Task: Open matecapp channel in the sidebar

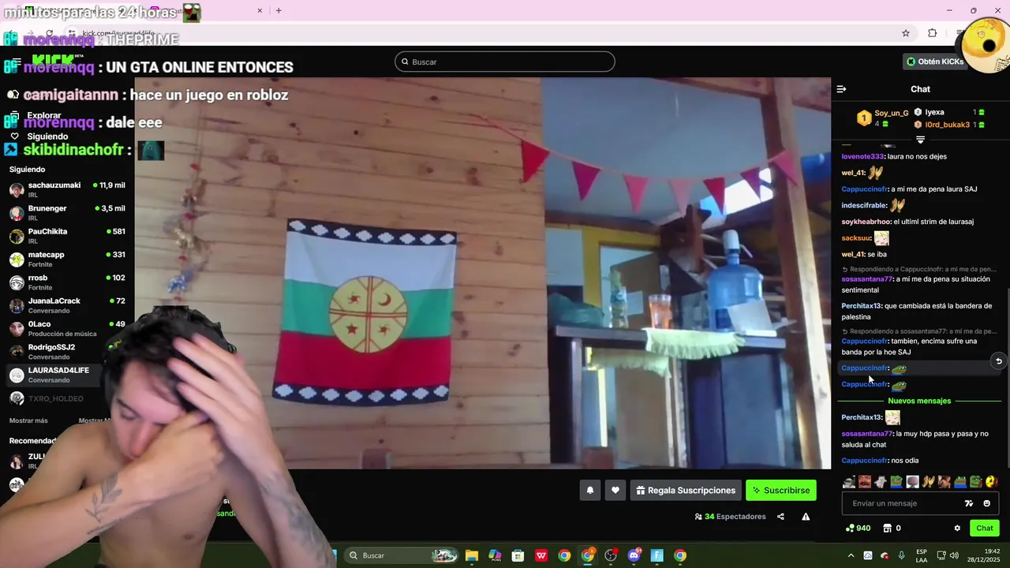Action: click(x=67, y=260)
